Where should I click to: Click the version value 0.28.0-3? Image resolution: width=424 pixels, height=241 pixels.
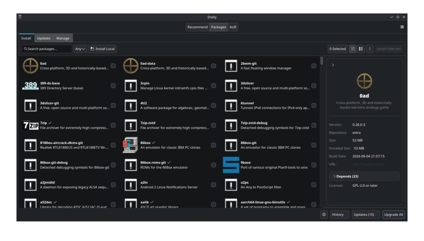[x=359, y=125]
